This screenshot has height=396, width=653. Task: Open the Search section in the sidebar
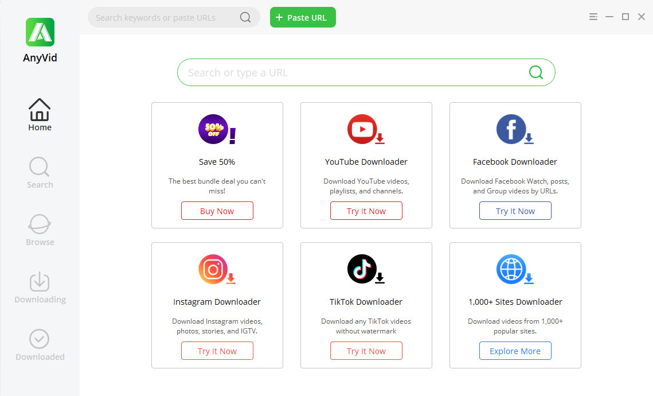click(x=40, y=172)
